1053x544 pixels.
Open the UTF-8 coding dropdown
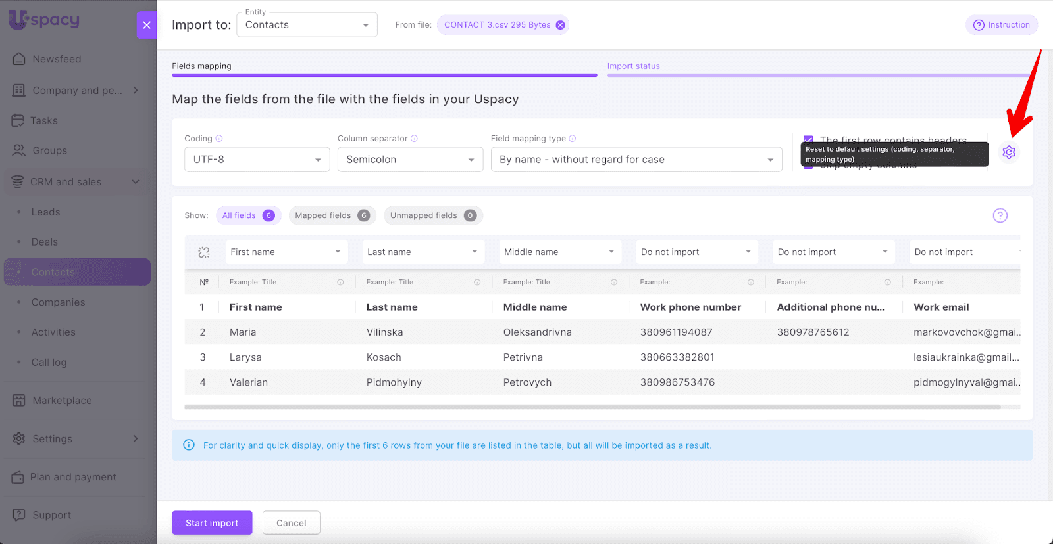[x=257, y=160]
